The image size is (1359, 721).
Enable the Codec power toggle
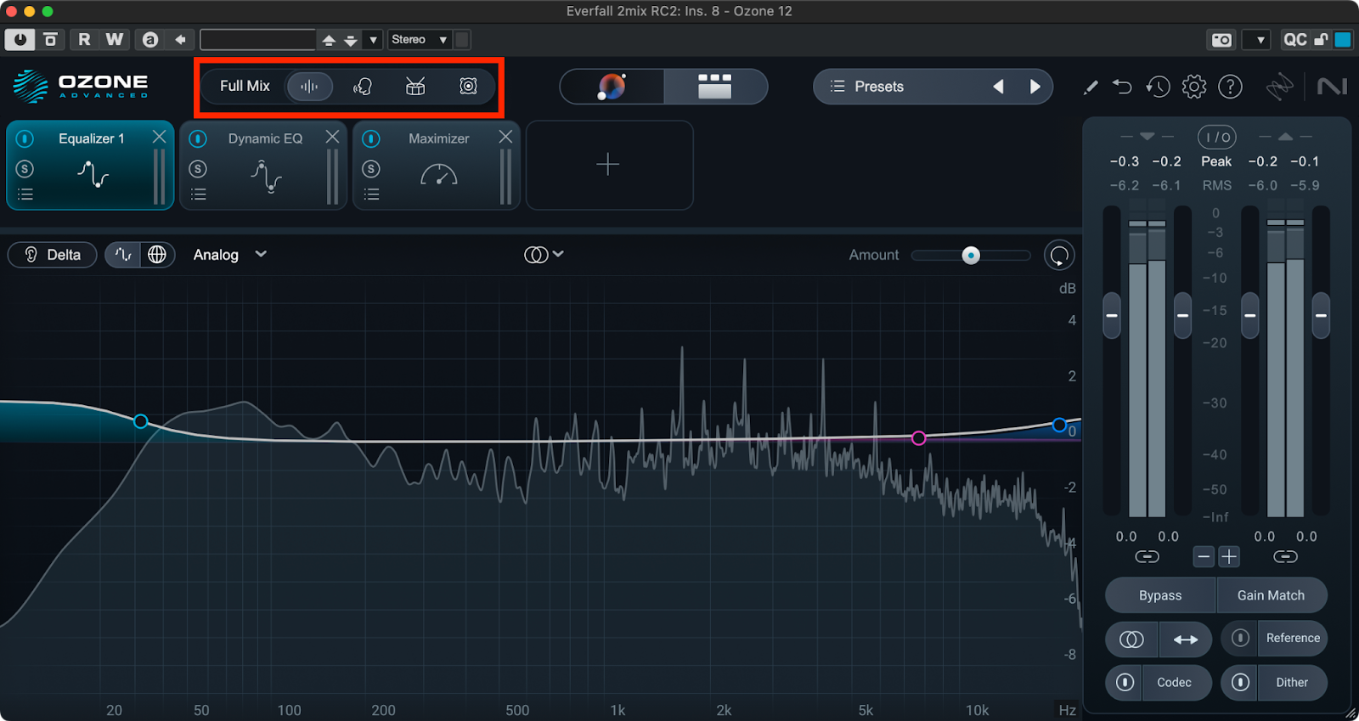click(1125, 682)
